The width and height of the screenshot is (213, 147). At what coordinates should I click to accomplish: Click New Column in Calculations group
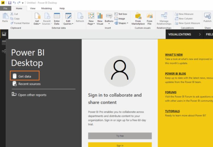coord(184,19)
